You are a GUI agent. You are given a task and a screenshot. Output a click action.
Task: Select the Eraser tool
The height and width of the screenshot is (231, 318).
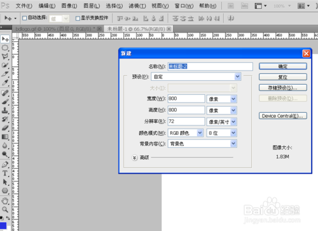5,128
